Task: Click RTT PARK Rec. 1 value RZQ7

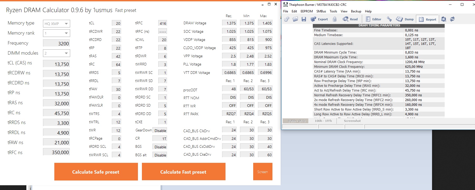Action: (x=229, y=113)
